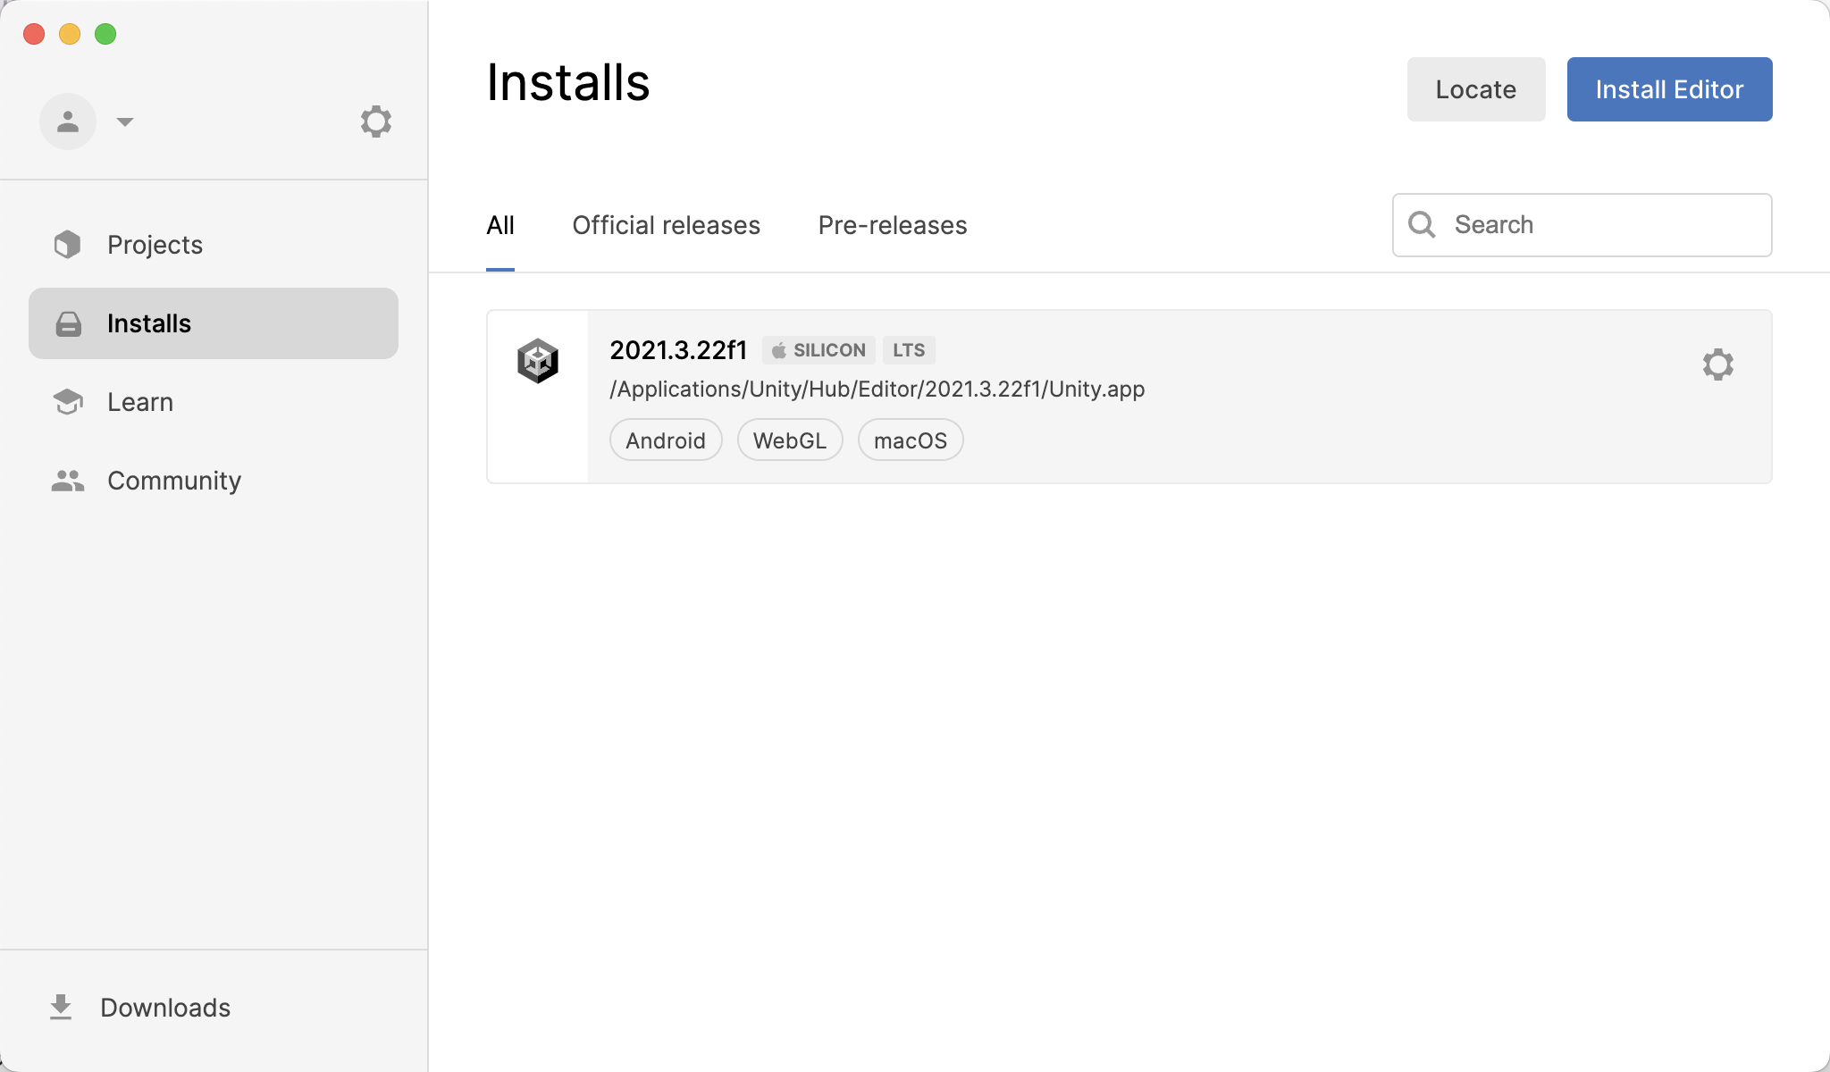Click the Unity.app install path
The image size is (1830, 1072).
click(x=877, y=389)
